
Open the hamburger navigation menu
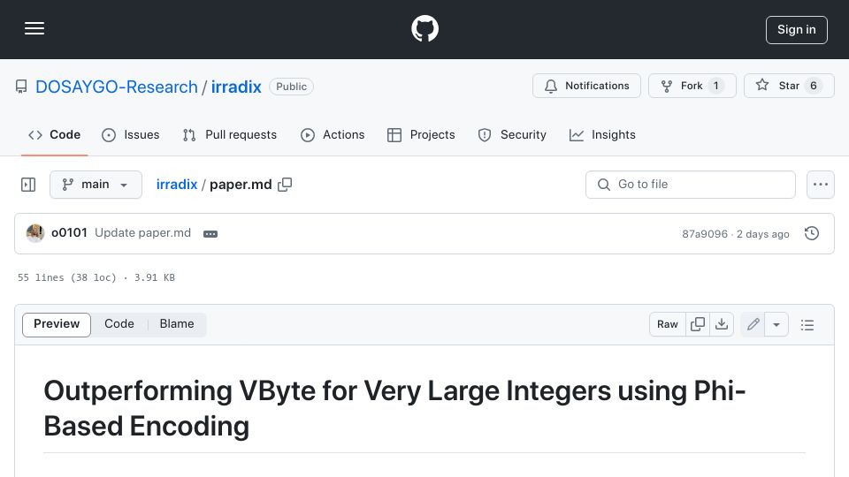[34, 28]
